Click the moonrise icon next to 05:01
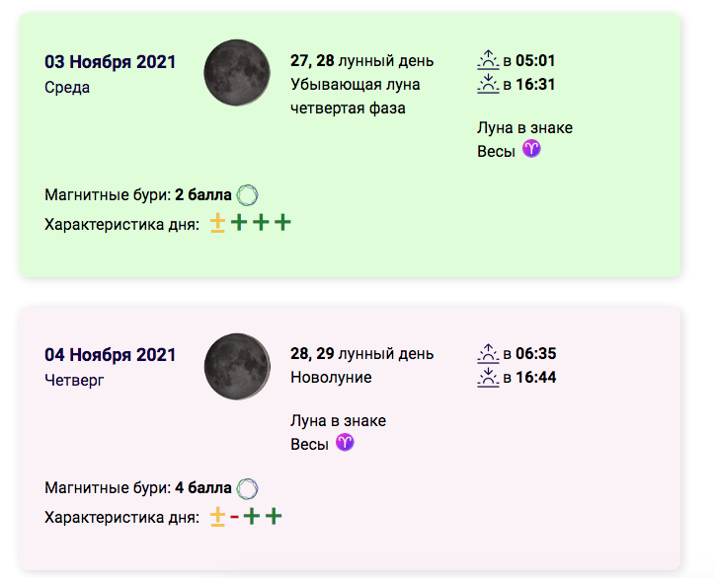Screen dimensions: 715x578 click(x=489, y=60)
